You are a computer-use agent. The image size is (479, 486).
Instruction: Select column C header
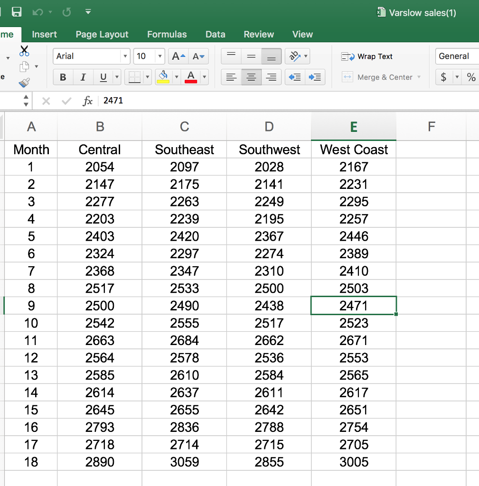185,126
